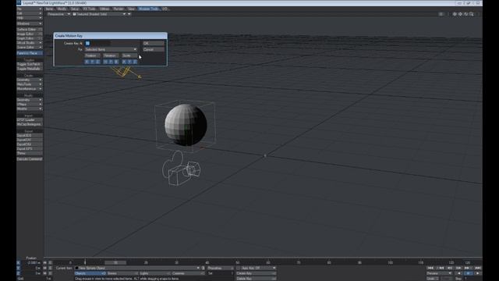Switch to the Modeler Tools tab

(x=149, y=9)
